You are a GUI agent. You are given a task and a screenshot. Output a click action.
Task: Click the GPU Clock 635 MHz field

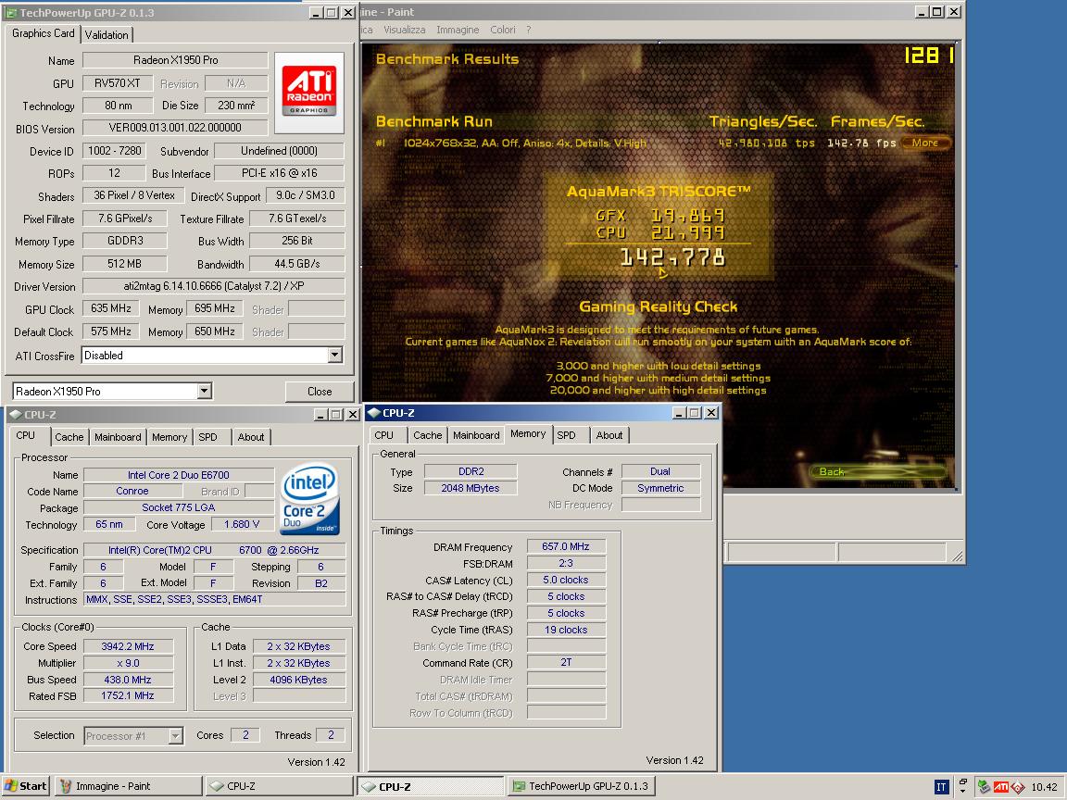[x=111, y=309]
